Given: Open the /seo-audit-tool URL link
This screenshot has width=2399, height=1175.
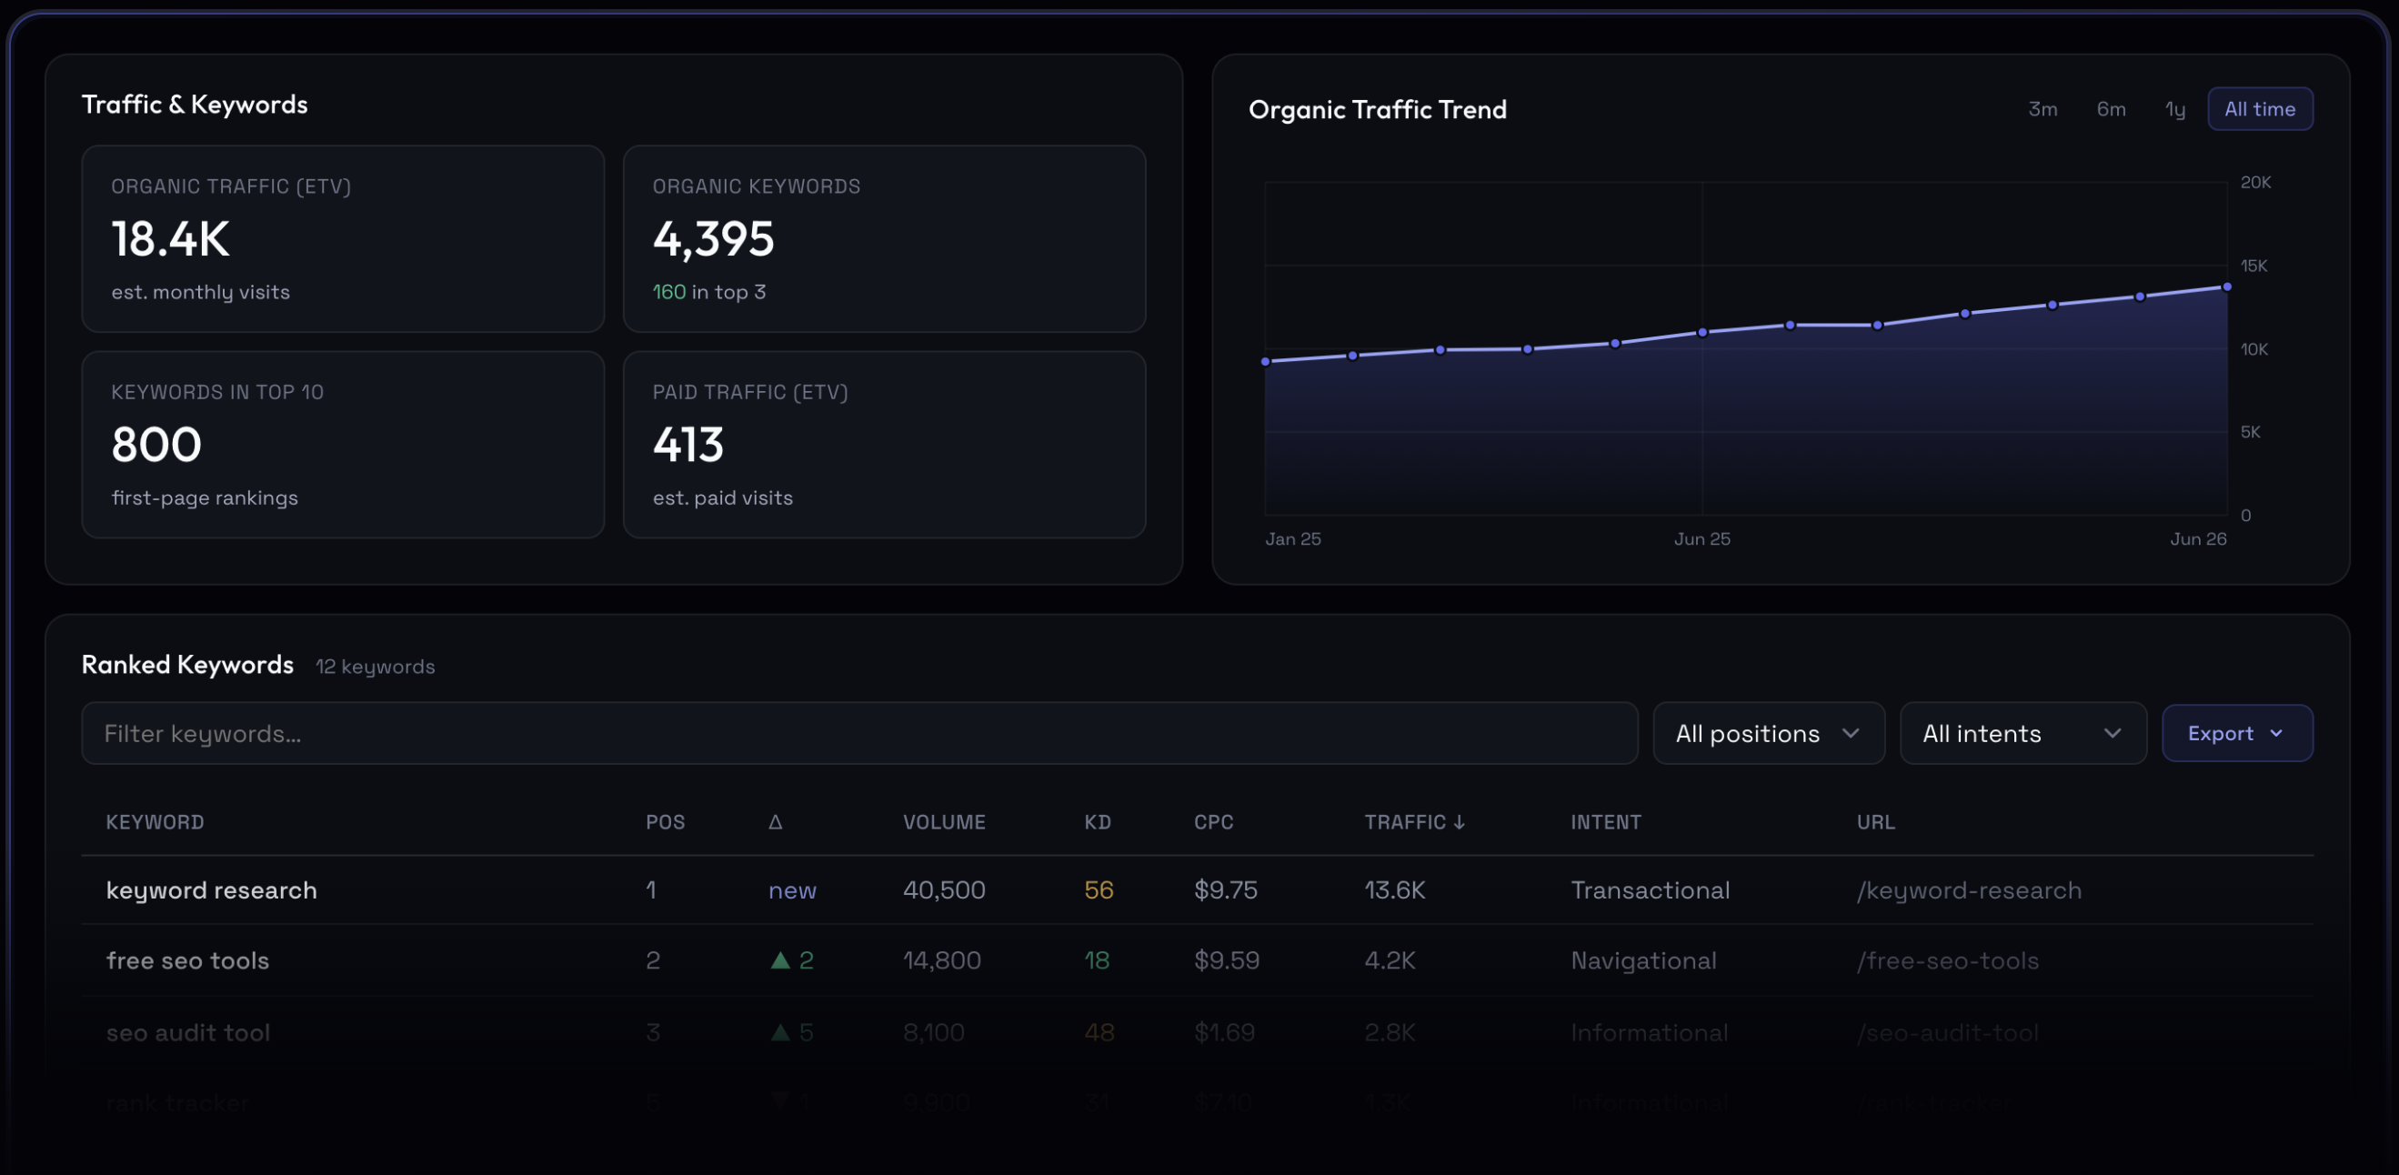Looking at the screenshot, I should click(x=1946, y=1031).
